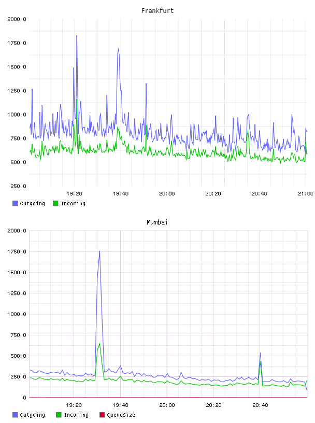Click the 500.0 axis label on Mumbai chart
The height and width of the screenshot is (423, 315).
pos(18,356)
